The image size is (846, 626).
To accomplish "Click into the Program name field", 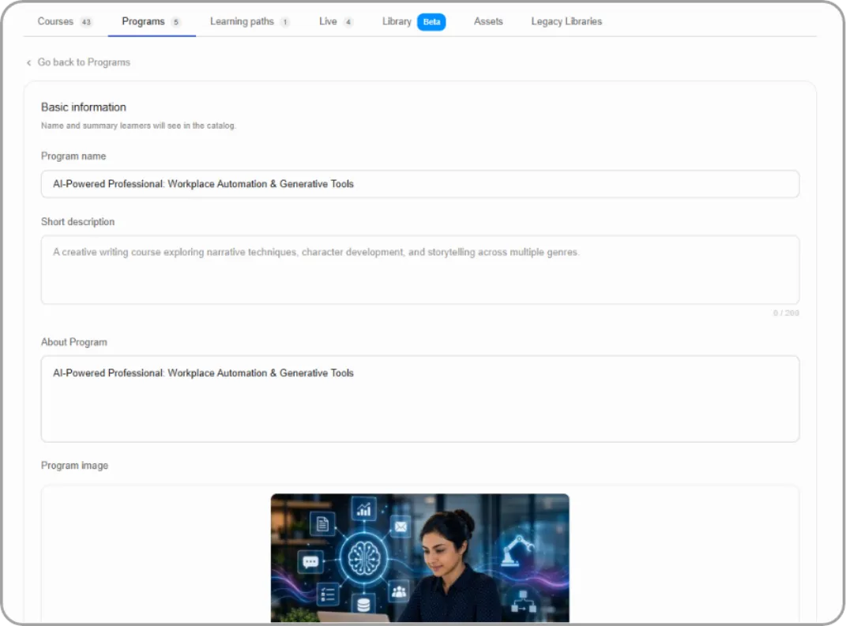I will (x=419, y=184).
